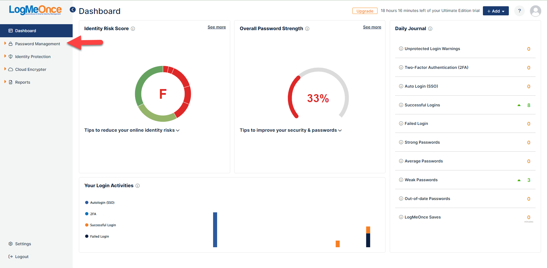Click info icon beside Average Passwords

pos(401,161)
